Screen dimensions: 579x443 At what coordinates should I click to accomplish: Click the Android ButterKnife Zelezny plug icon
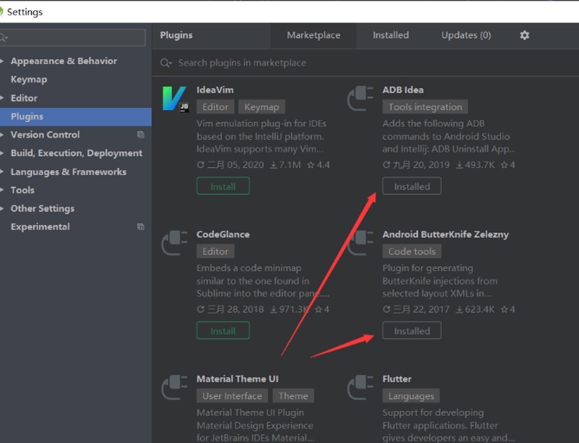(x=361, y=242)
